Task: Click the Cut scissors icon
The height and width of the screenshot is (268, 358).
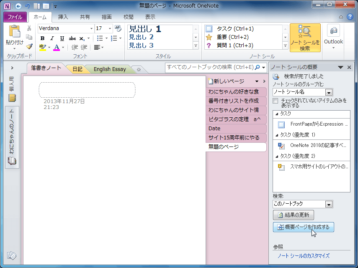Action: tap(29, 28)
